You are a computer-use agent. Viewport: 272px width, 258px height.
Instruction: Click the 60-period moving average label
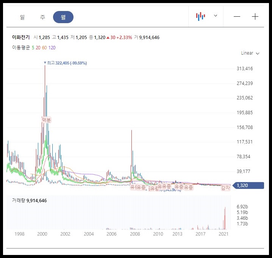pos(44,47)
